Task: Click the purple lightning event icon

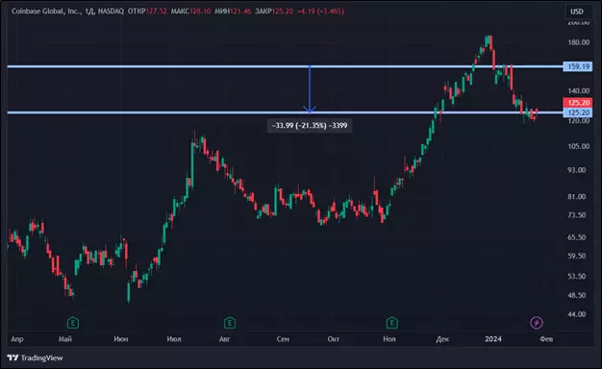Action: pos(537,323)
